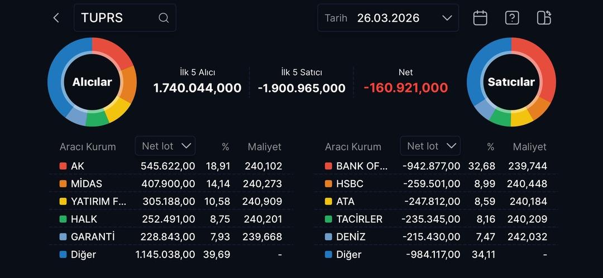
Task: Click the layout panel icon at top right
Action: pos(544,18)
